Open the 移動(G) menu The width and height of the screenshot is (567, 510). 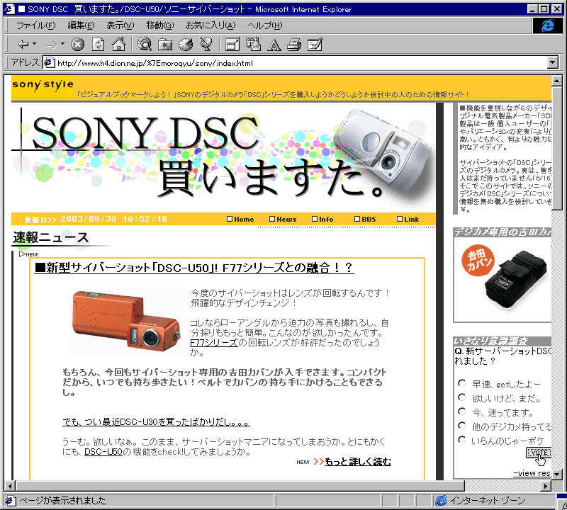point(160,25)
